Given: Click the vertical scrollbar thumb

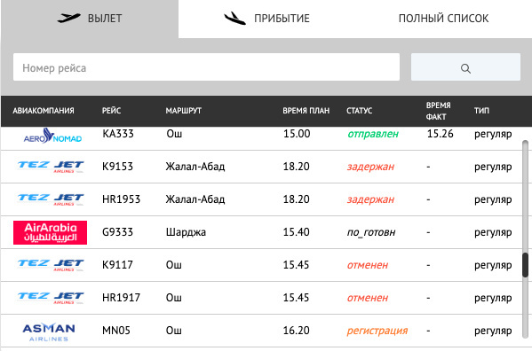Looking at the screenshot, I should point(526,265).
